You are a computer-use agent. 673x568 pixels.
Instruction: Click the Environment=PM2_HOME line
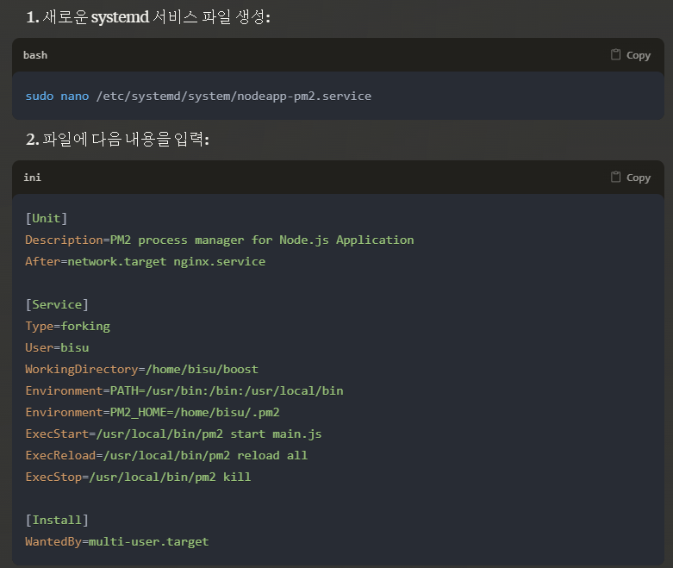[x=153, y=413]
